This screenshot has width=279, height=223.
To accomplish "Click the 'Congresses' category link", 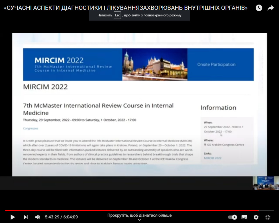I will [30, 128].
